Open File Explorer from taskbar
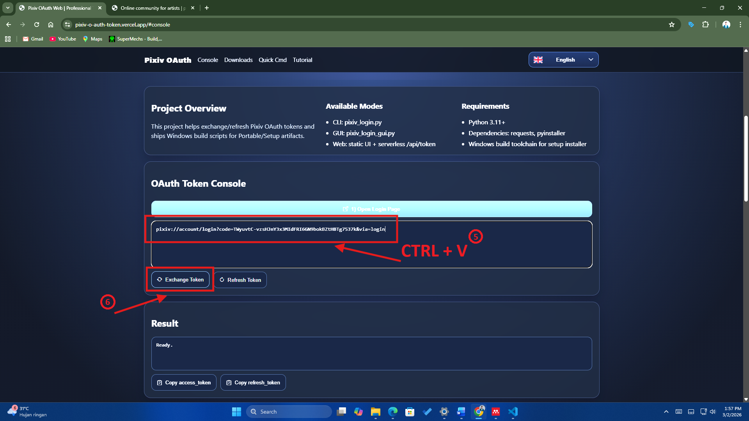Screen dimensions: 749x421 pos(375,412)
